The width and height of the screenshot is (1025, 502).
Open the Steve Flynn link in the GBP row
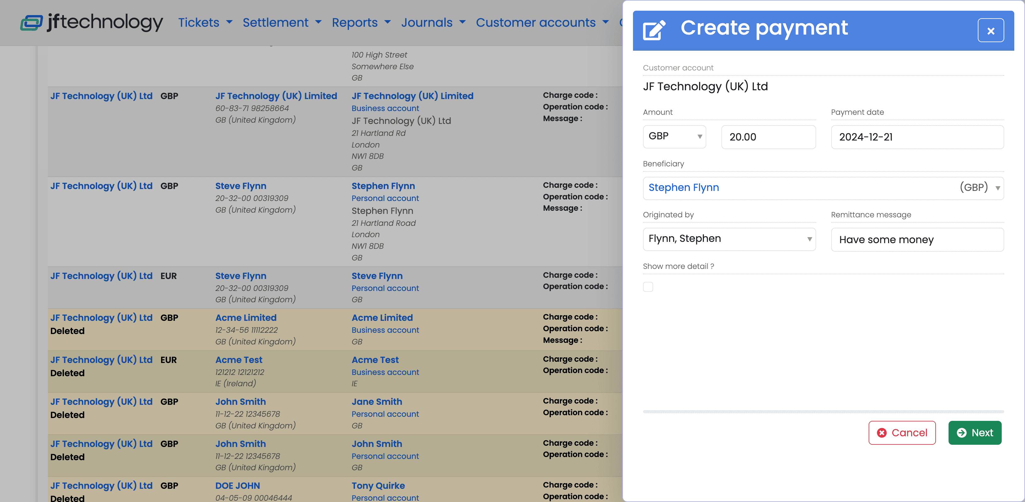[x=240, y=186]
